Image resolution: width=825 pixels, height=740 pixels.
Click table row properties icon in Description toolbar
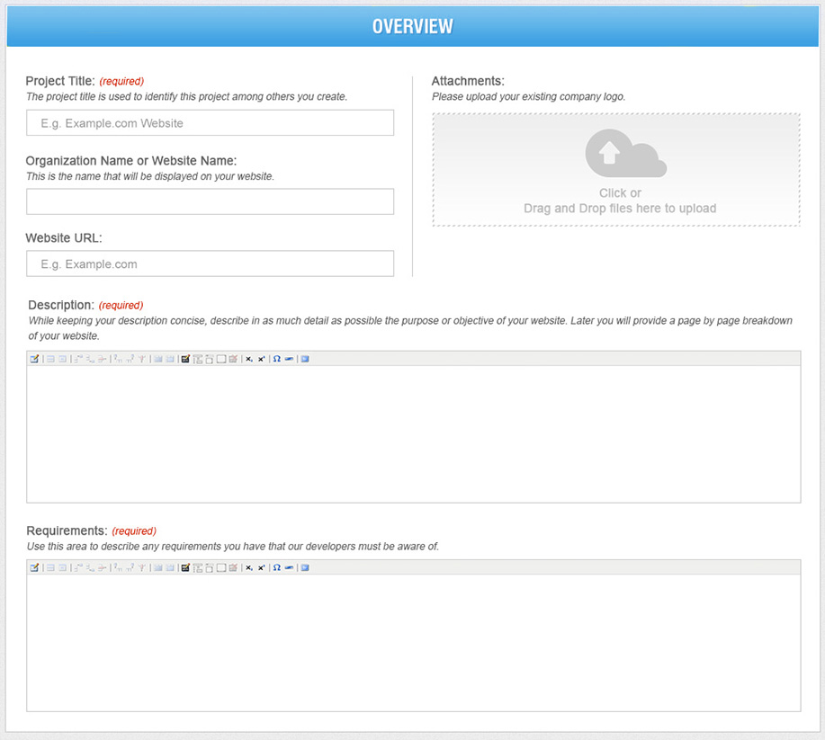[50, 359]
